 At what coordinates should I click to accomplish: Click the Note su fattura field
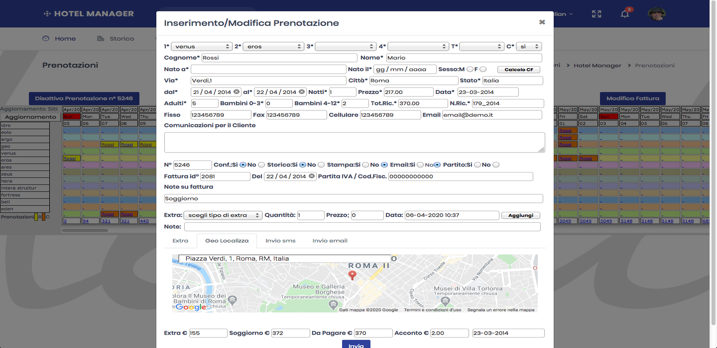(x=354, y=198)
